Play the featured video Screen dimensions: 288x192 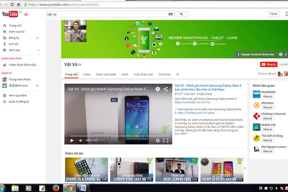72,141
